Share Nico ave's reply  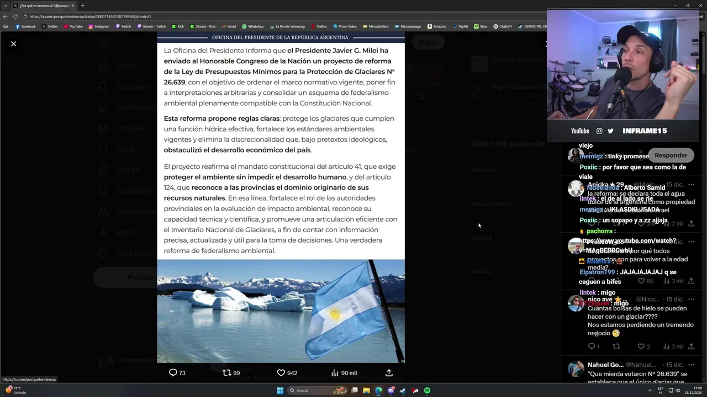coord(691,346)
